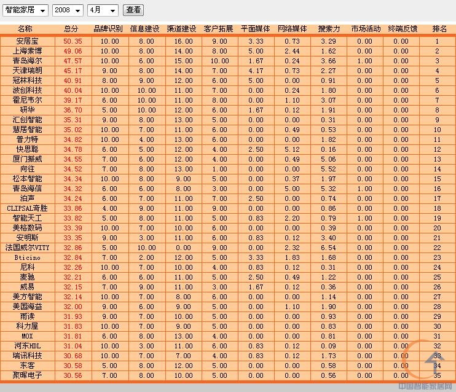This screenshot has width=456, height=392.
Task: Open the CLIPSAL奇胜 entry
Action: [x=27, y=208]
